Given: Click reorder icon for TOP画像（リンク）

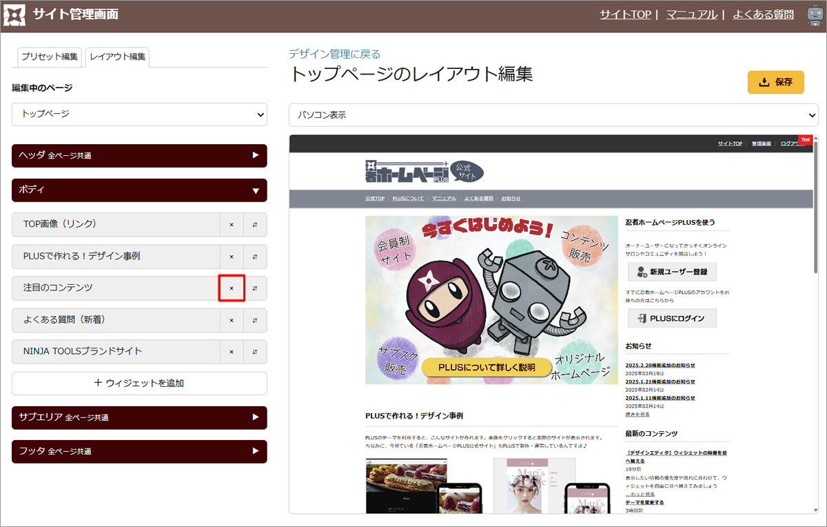Looking at the screenshot, I should pos(255,225).
